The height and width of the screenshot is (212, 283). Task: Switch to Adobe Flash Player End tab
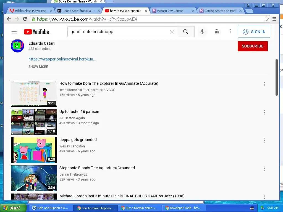(x=30, y=11)
